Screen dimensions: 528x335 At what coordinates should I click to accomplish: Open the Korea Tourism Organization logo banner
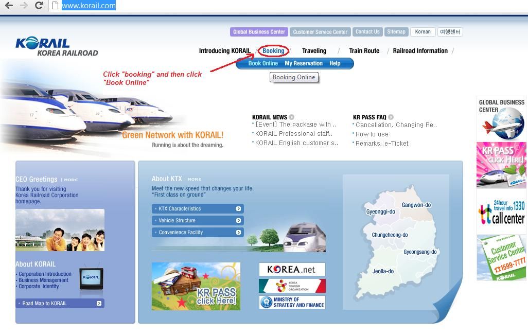(292, 286)
